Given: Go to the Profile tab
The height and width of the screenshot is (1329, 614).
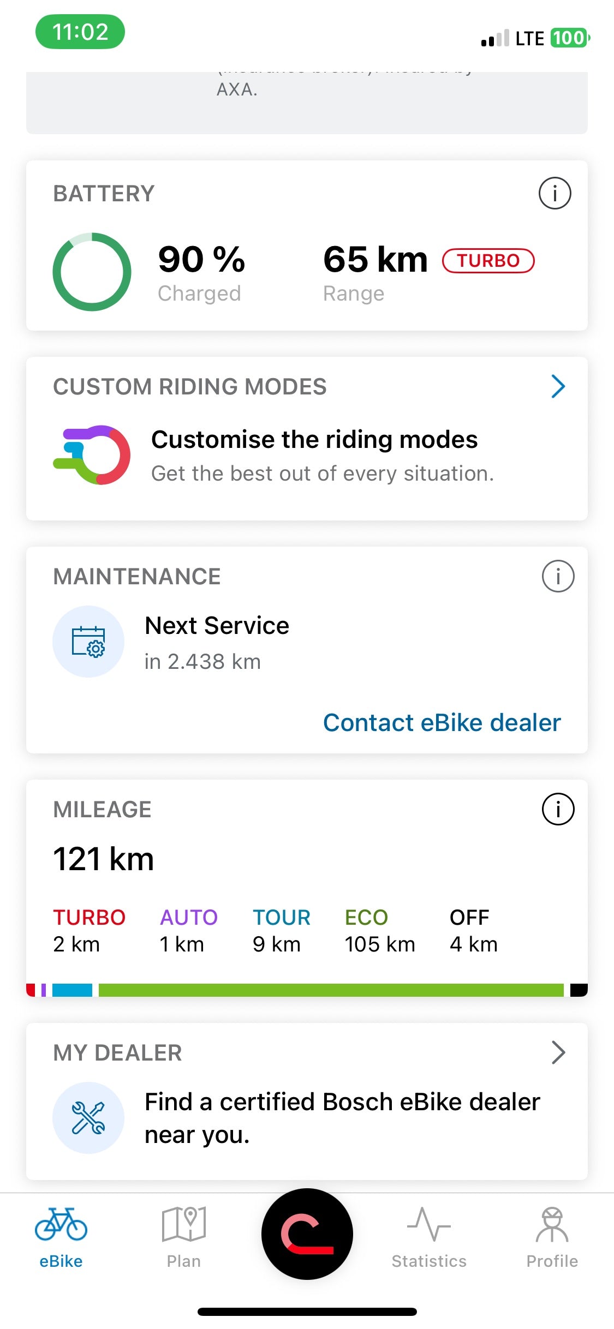Looking at the screenshot, I should pyautogui.click(x=552, y=1237).
